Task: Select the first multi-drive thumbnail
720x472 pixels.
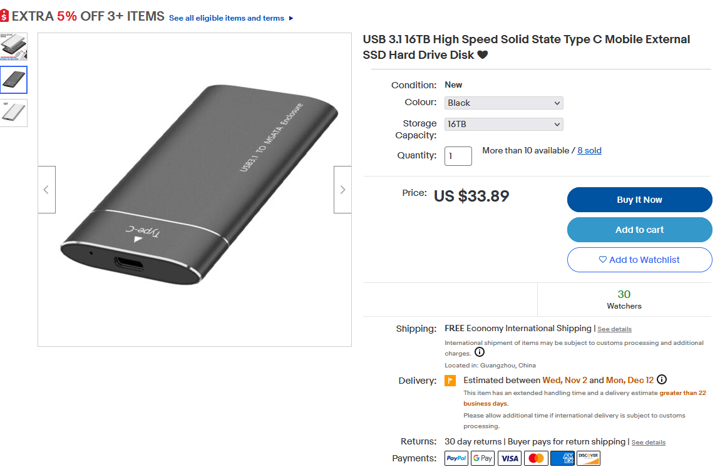Action: [14, 46]
